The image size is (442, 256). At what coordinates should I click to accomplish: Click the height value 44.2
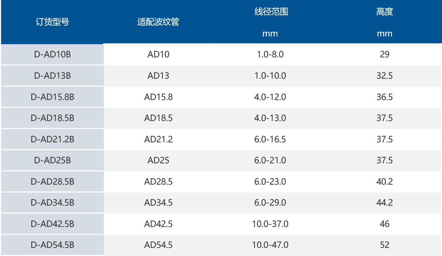(x=385, y=203)
